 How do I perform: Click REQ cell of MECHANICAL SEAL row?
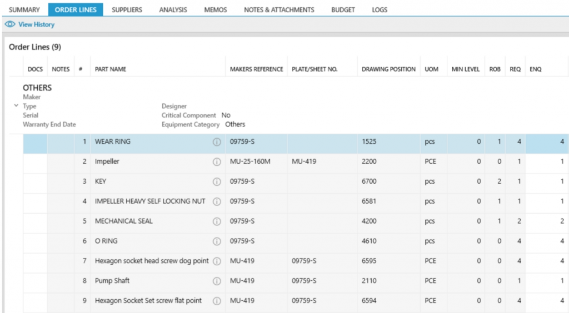[x=516, y=221]
